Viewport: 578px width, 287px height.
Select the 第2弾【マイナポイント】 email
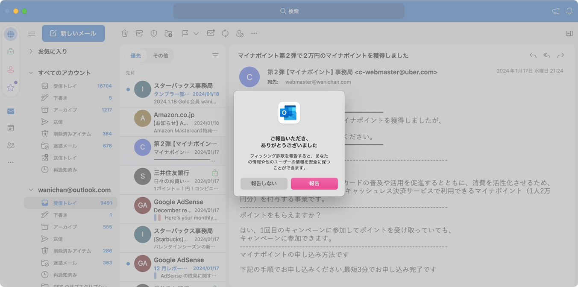[173, 151]
